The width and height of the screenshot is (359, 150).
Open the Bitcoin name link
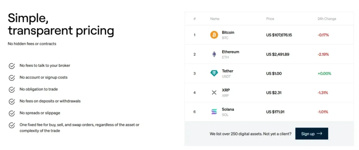pos(228,33)
